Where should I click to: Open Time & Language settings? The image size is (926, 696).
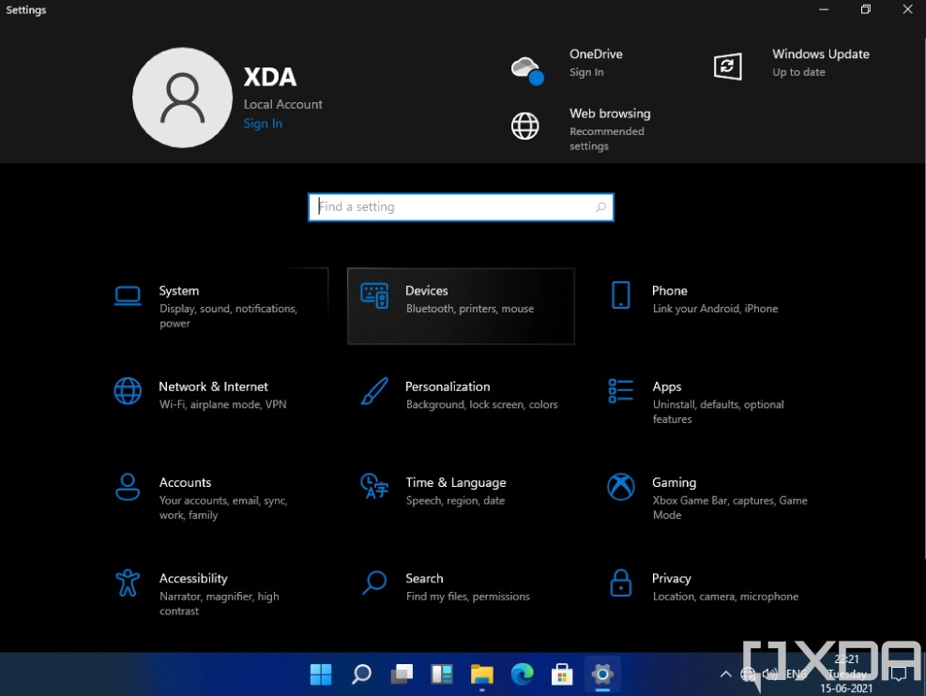point(456,491)
